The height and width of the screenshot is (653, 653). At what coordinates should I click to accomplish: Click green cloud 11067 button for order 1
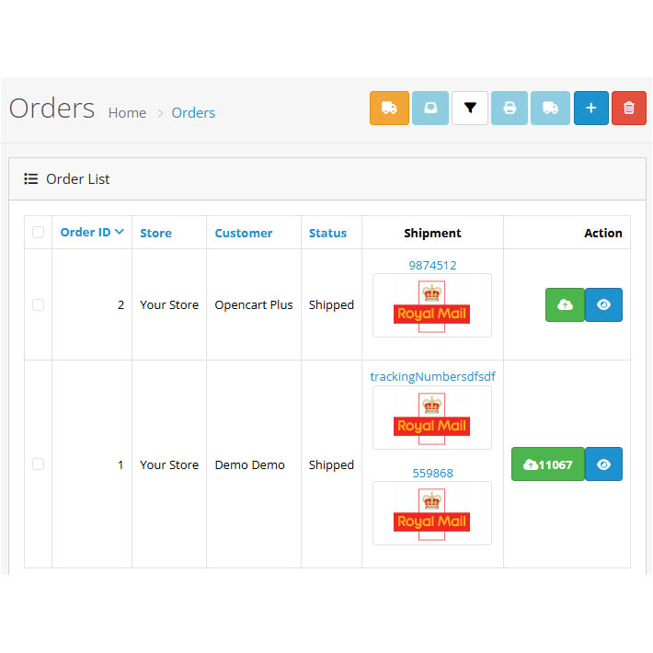547,464
